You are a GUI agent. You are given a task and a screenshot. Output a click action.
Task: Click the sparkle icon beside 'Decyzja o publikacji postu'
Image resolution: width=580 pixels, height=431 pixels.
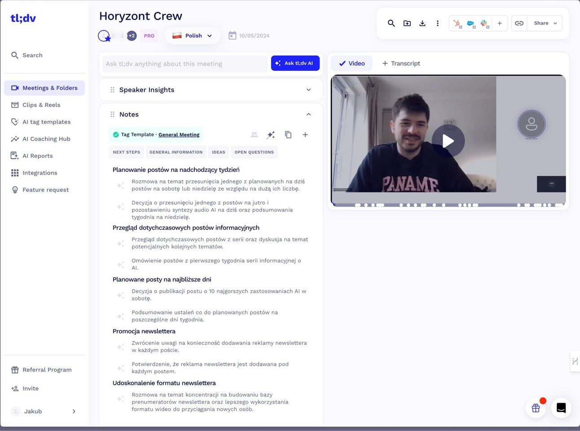(x=120, y=295)
